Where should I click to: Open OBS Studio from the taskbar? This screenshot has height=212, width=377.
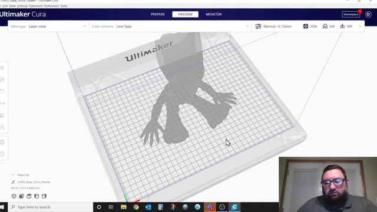pos(222,207)
